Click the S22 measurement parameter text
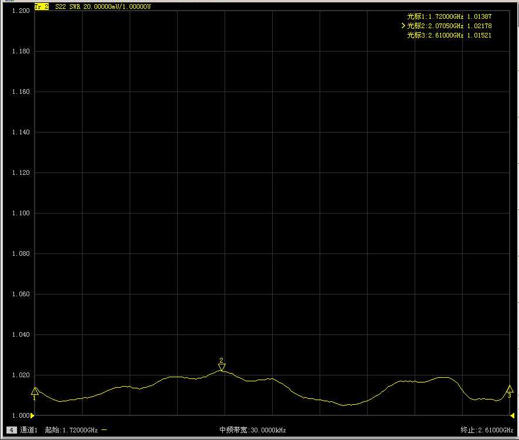 click(x=60, y=6)
